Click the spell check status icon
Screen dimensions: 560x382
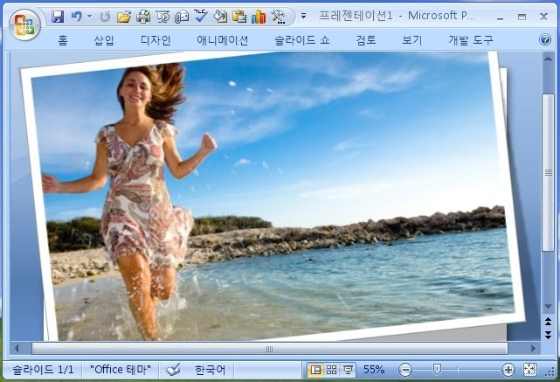174,370
